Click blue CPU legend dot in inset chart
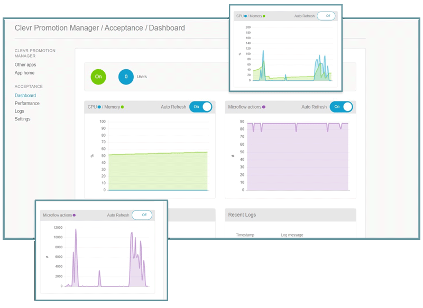Screen dimensions: 423x308 [x=245, y=16]
